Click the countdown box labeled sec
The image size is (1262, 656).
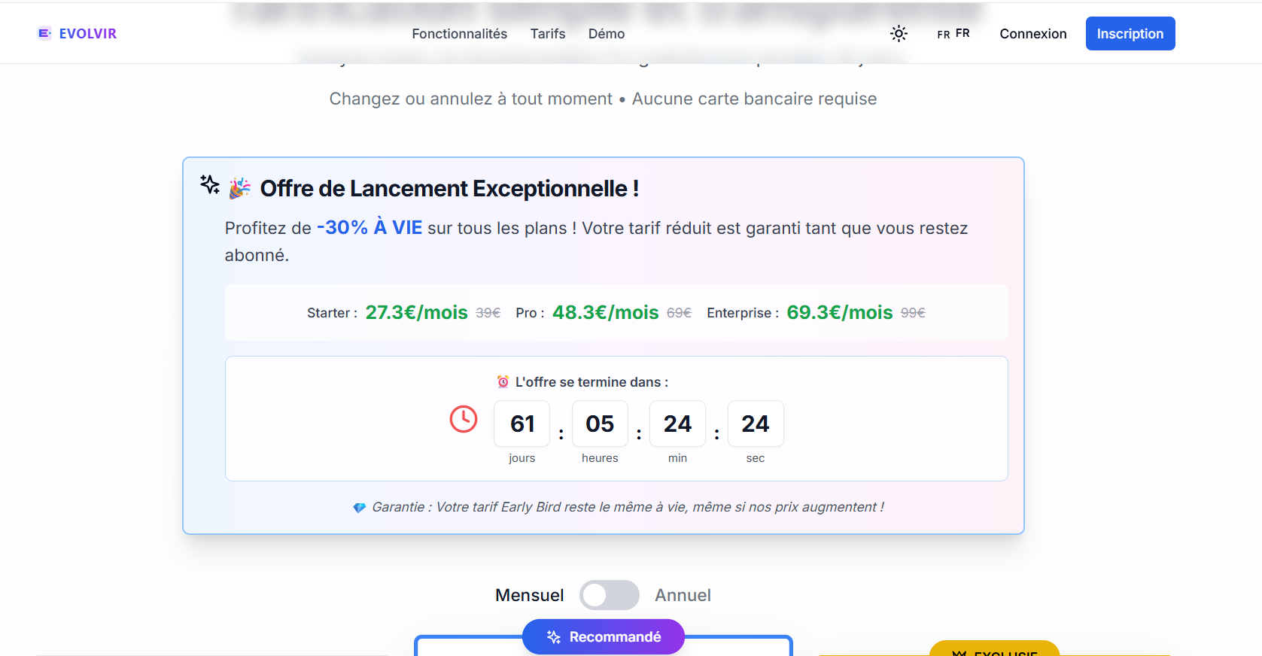tap(756, 424)
